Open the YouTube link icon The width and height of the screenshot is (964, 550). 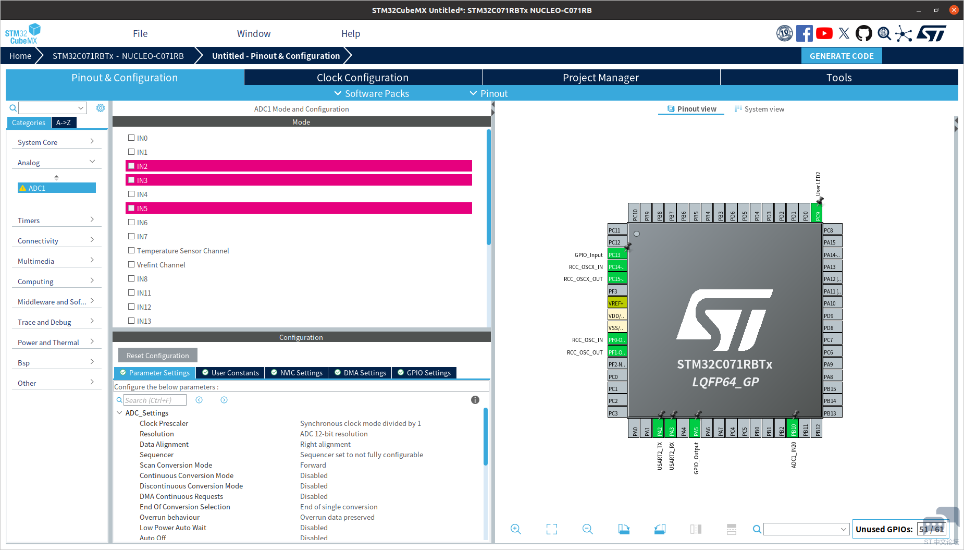pyautogui.click(x=824, y=33)
